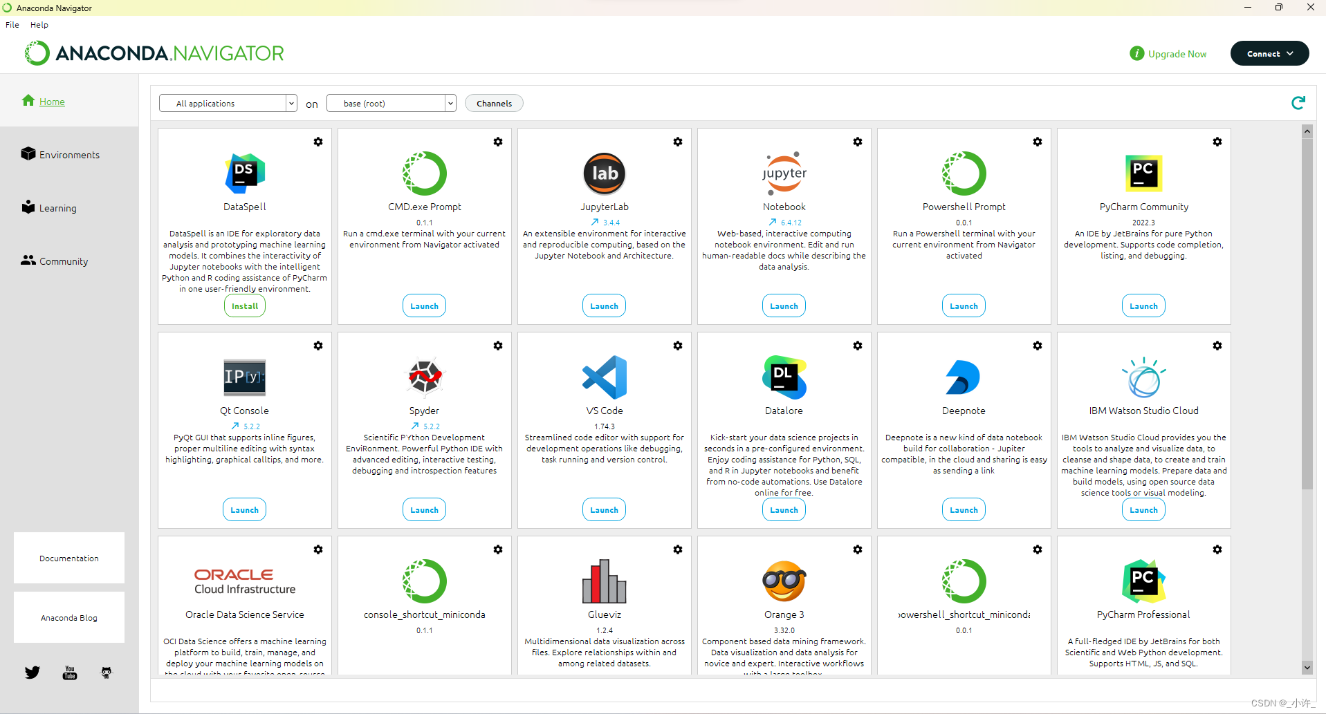The width and height of the screenshot is (1326, 714).
Task: Open settings gear for PyCharm Community card
Action: tap(1217, 142)
